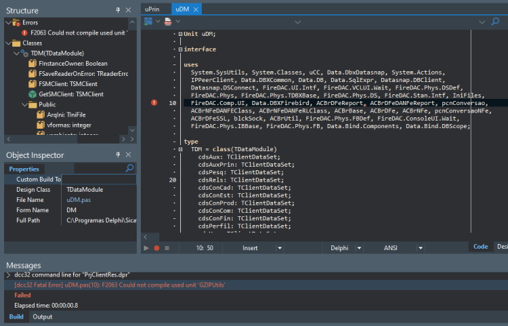Open the uDM.pas file name link
This screenshot has height=326, width=508.
point(79,200)
